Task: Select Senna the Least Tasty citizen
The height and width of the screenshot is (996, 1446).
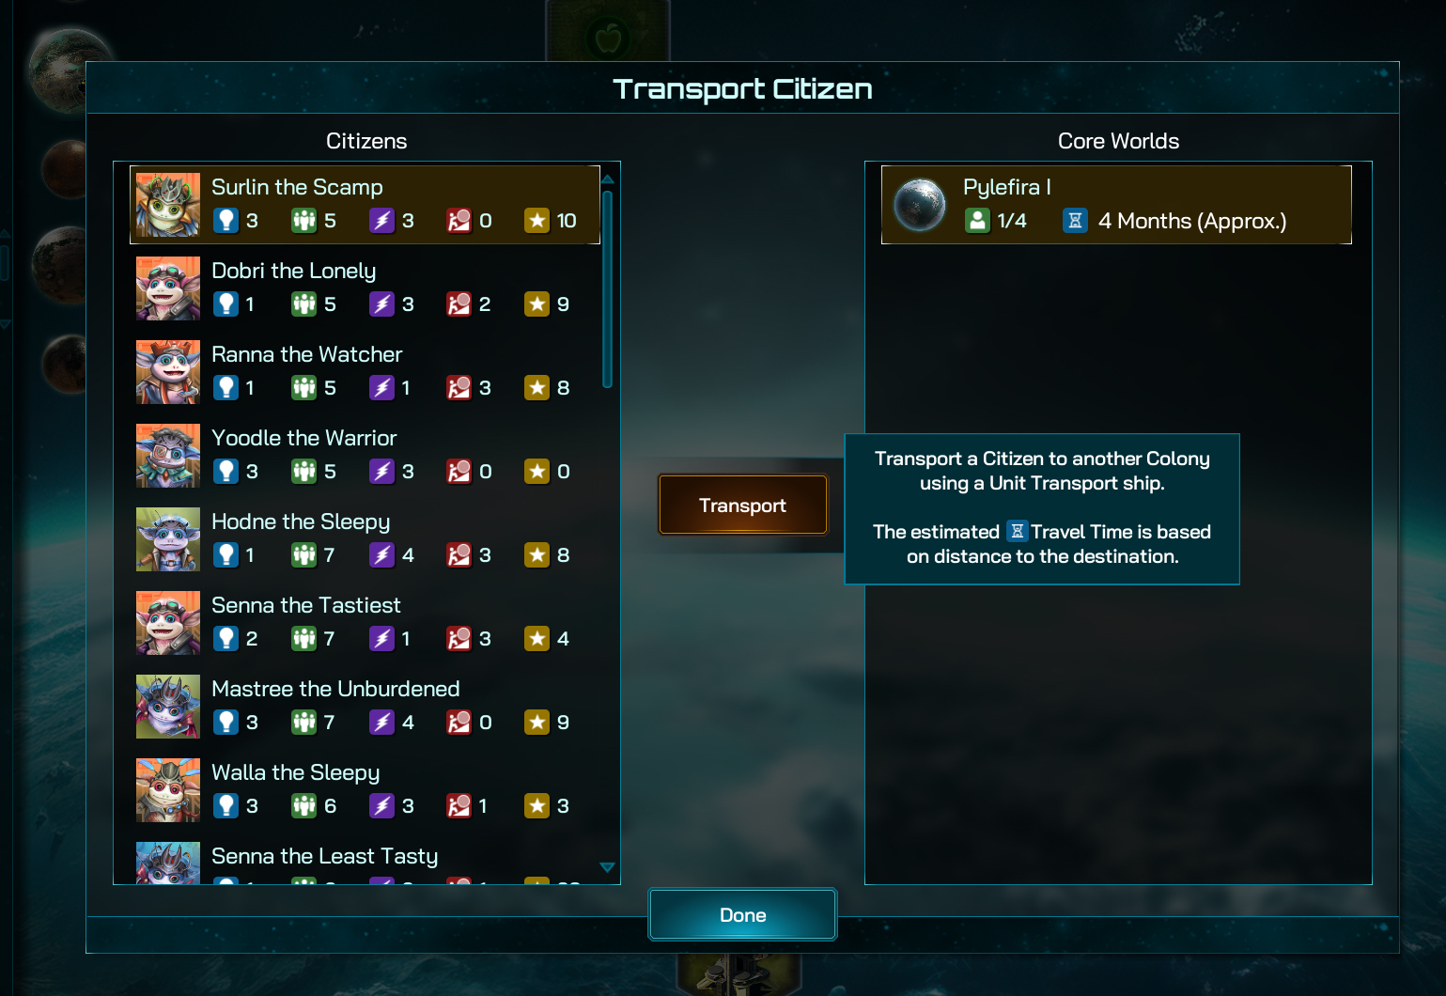Action: click(324, 856)
